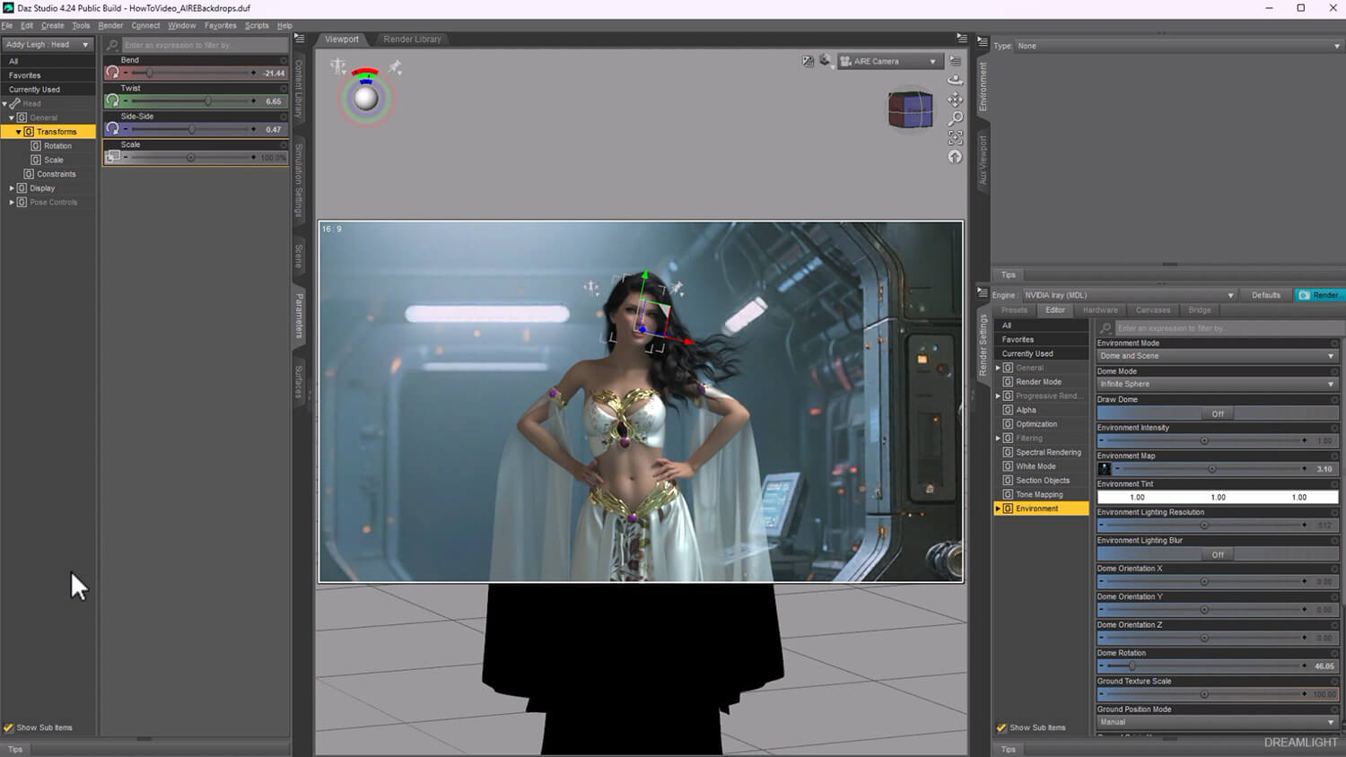Screen dimensions: 1346x757
Task: Click the pan camera four-arrows icon
Action: (955, 99)
